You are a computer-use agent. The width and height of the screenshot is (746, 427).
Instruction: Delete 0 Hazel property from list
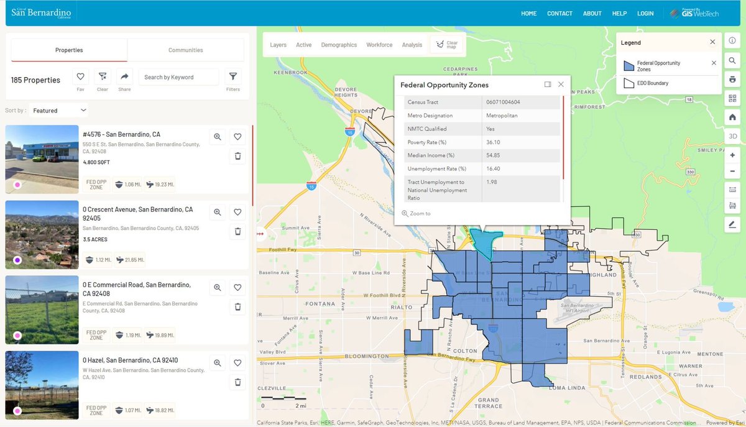237,382
